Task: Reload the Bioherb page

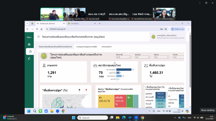Action: pos(36,29)
